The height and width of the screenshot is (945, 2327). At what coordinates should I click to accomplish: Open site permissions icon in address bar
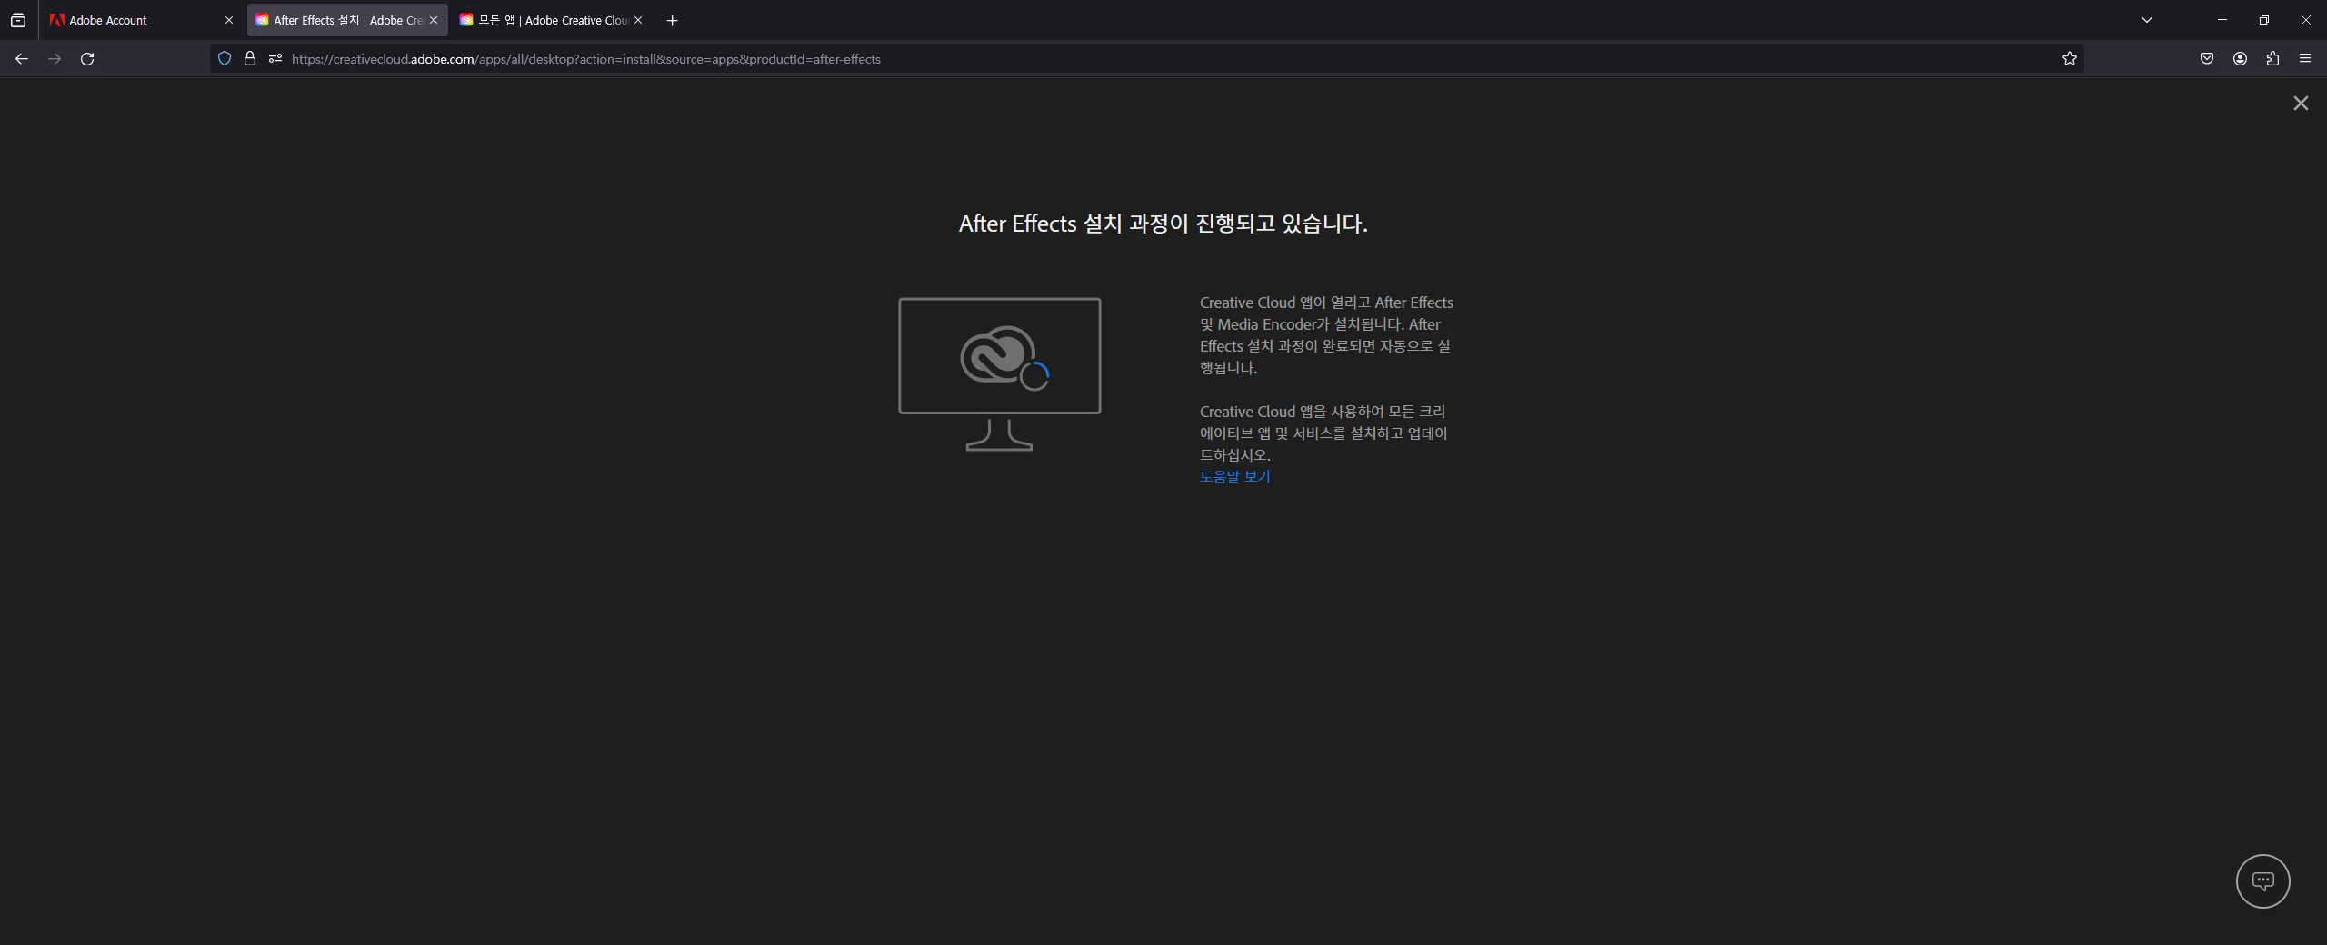pyautogui.click(x=275, y=59)
